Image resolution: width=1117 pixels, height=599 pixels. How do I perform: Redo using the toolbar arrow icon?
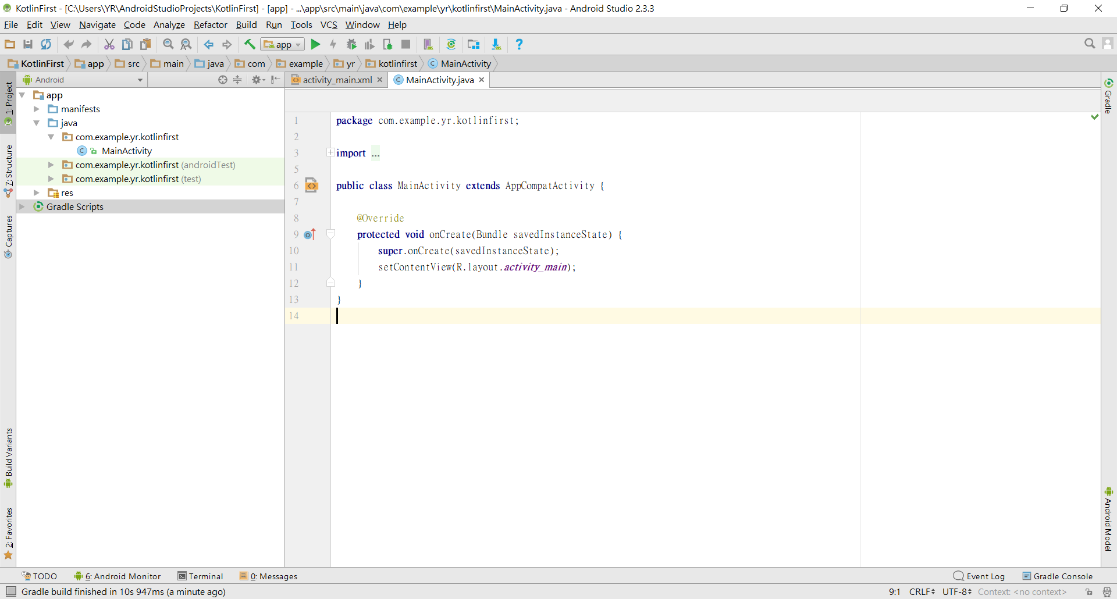point(87,44)
